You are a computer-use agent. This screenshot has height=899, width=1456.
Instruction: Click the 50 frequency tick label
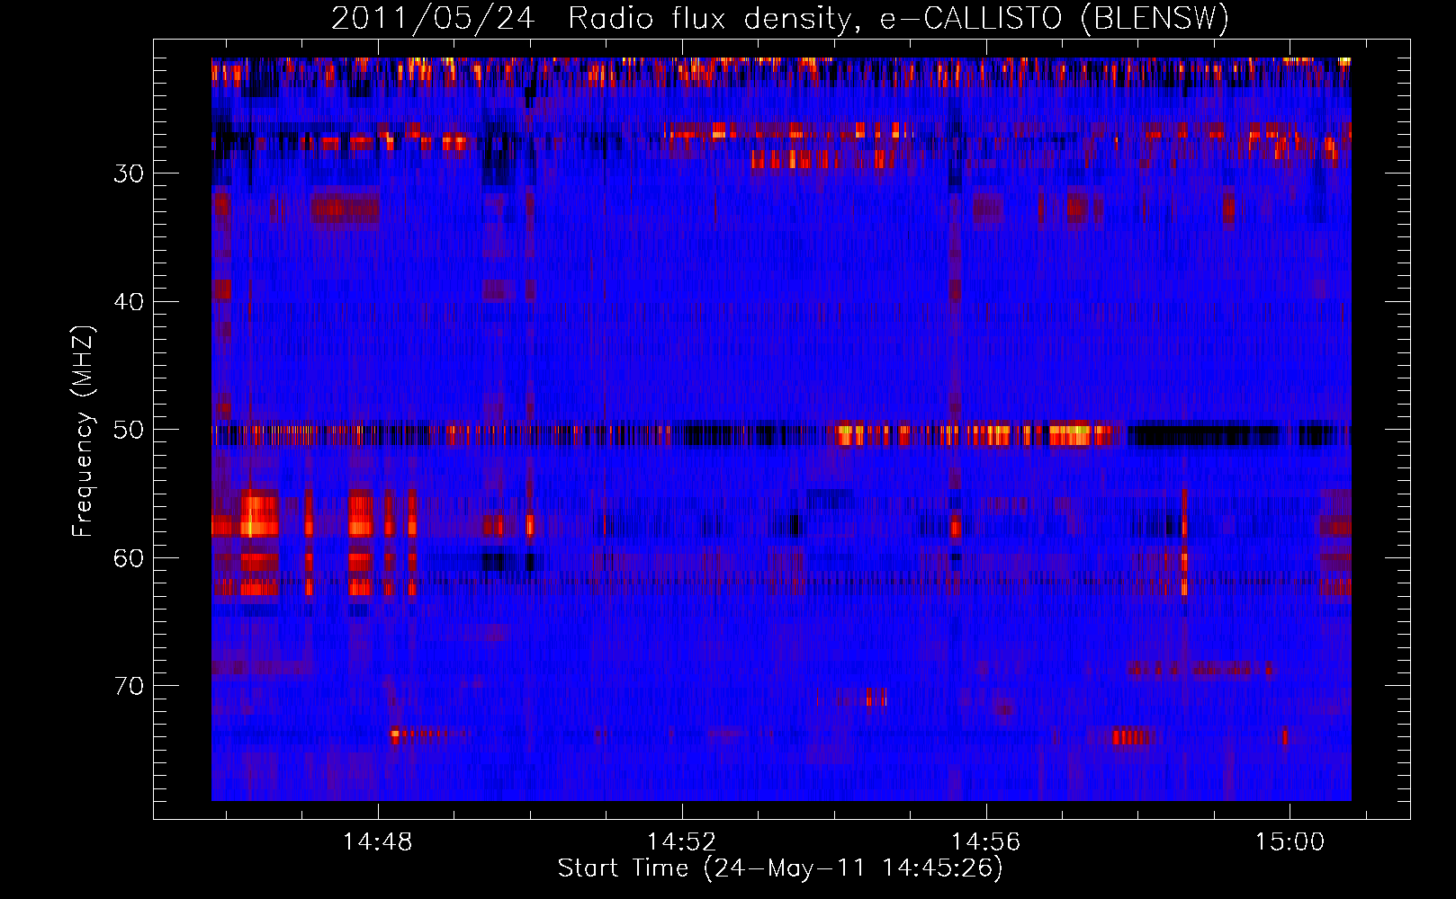point(129,430)
